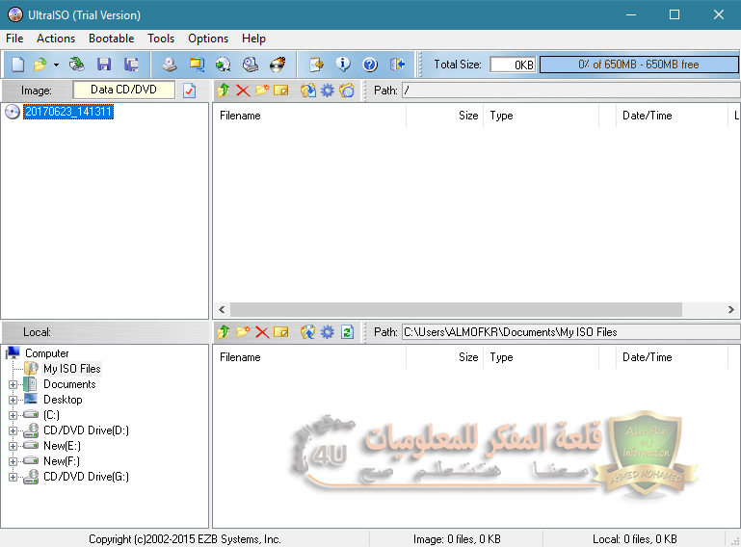This screenshot has width=741, height=547.
Task: Select My ISO Files in the Local tree
Action: tap(72, 369)
